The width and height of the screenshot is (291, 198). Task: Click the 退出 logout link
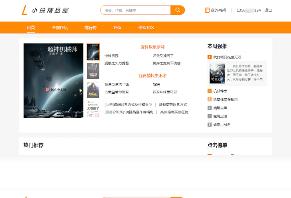pyautogui.click(x=268, y=10)
